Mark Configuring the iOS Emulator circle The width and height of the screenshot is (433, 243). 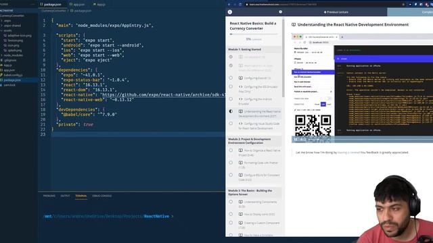(231, 86)
